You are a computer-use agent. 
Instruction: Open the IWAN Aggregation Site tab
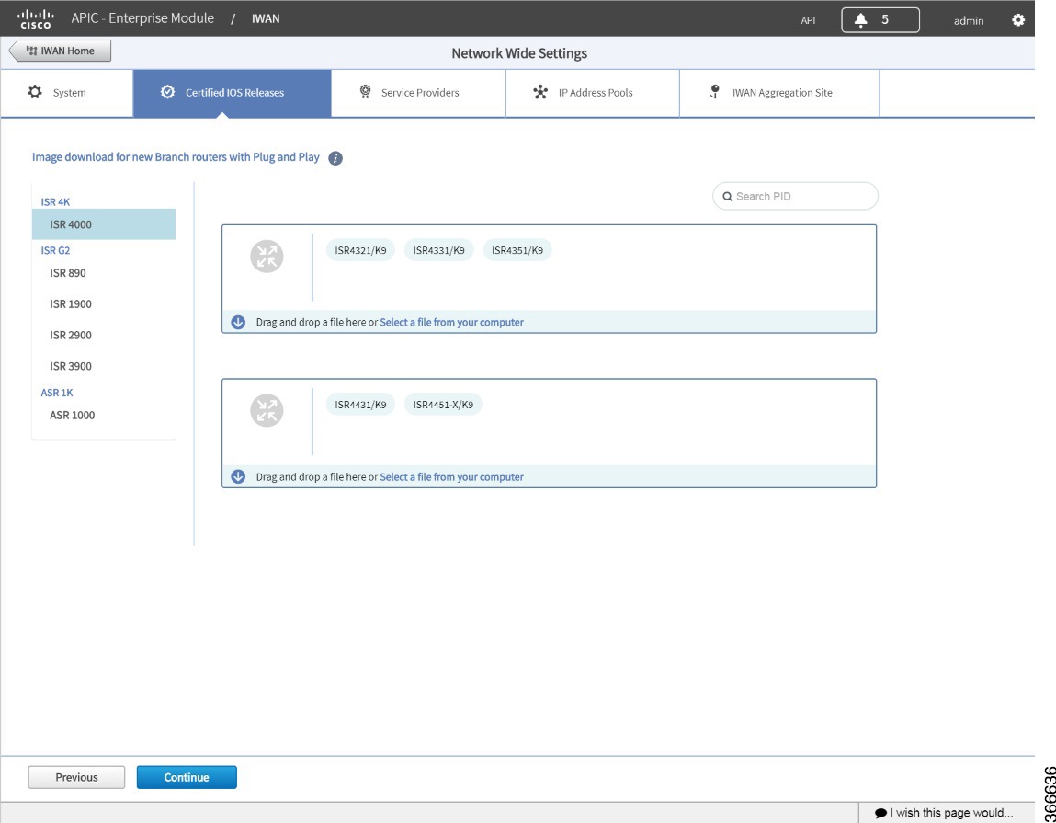(779, 93)
